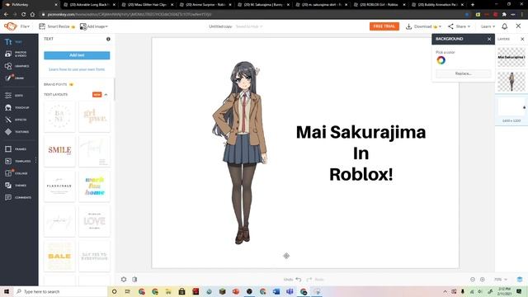Viewport: 528px width, 297px height.
Task: Open the Frames sidebar section
Action: (x=16, y=148)
